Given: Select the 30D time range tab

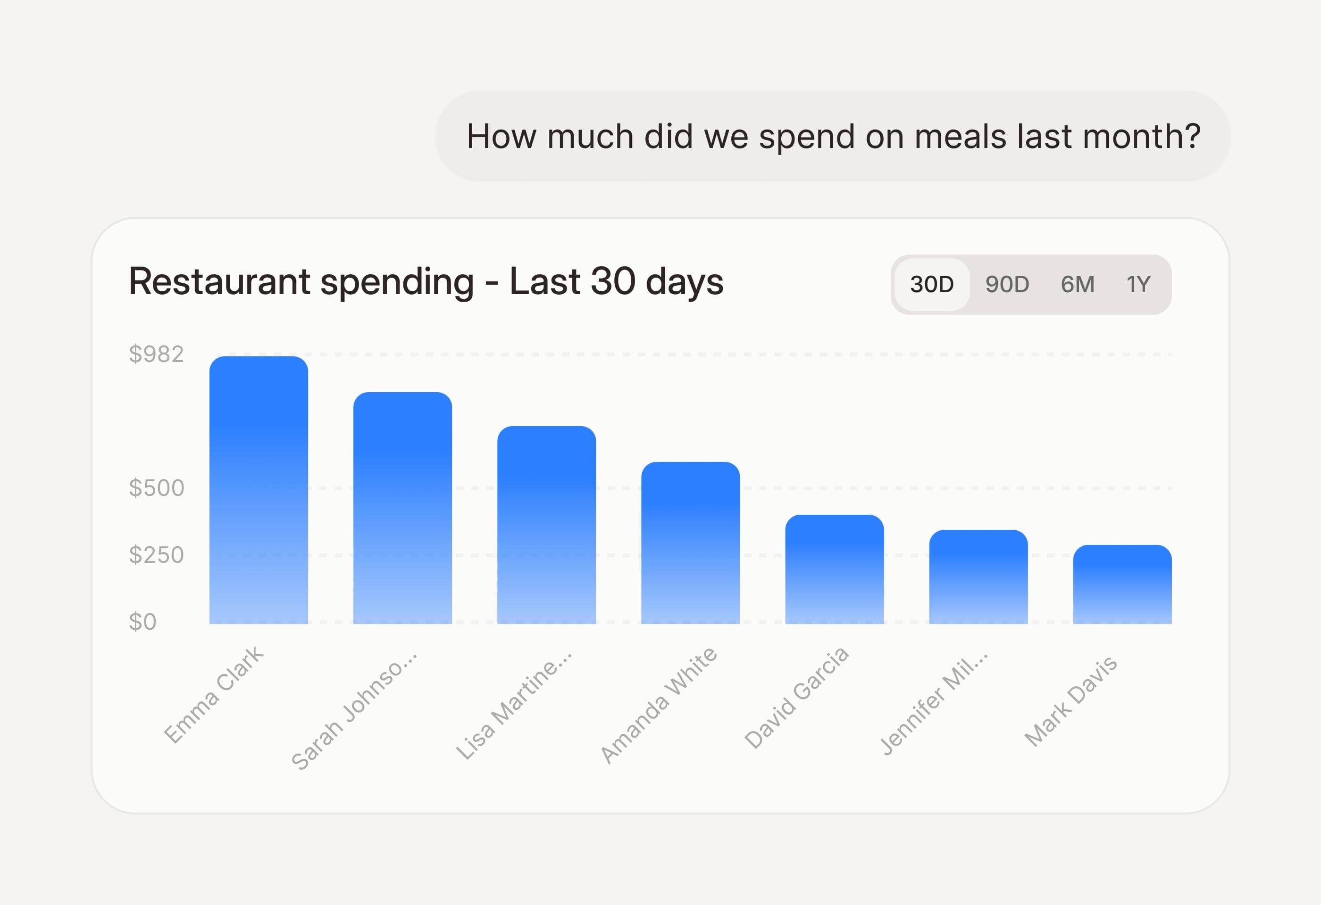Looking at the screenshot, I should click(932, 284).
